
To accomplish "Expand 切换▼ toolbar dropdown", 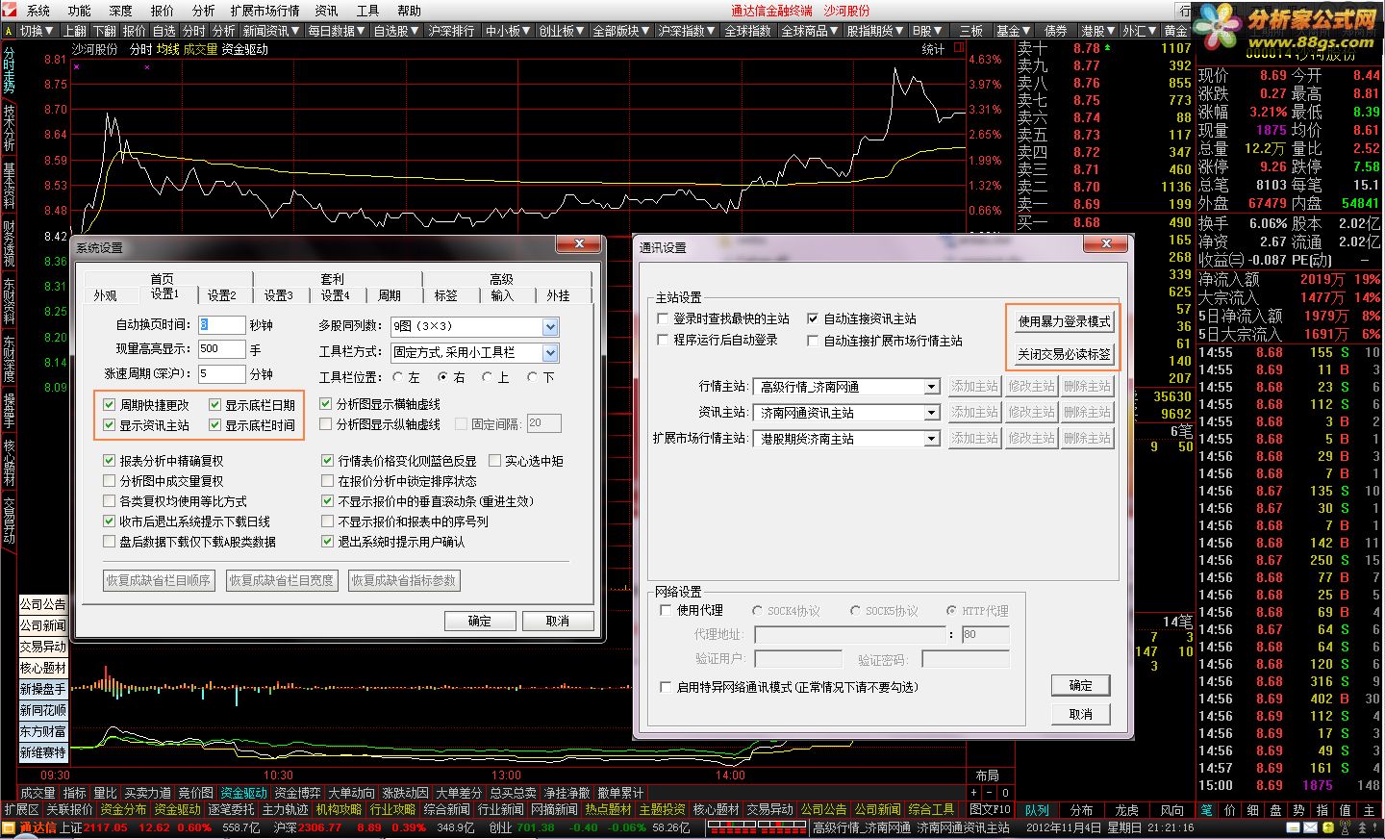I will point(38,31).
